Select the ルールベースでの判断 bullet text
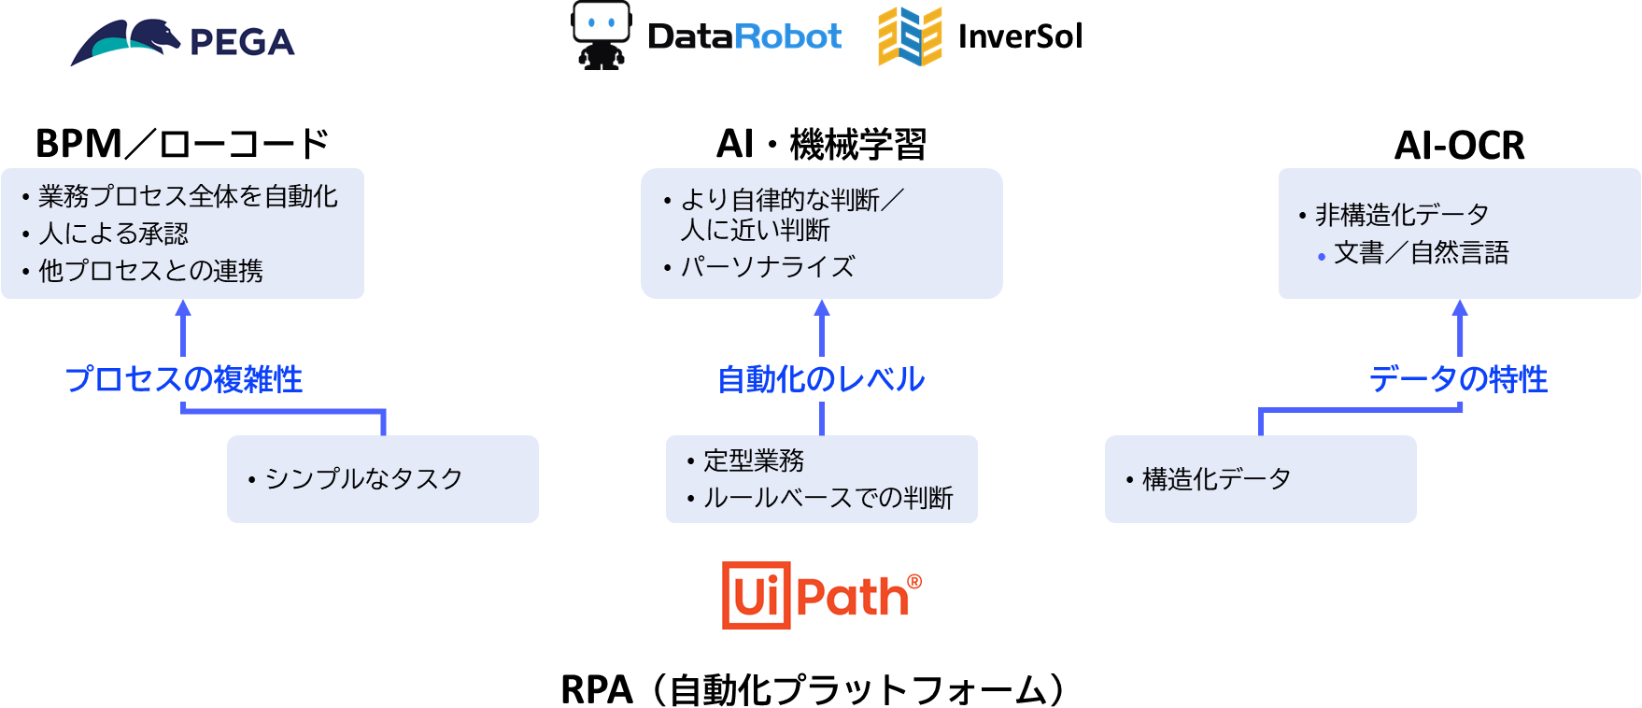The width and height of the screenshot is (1642, 708). pyautogui.click(x=828, y=498)
